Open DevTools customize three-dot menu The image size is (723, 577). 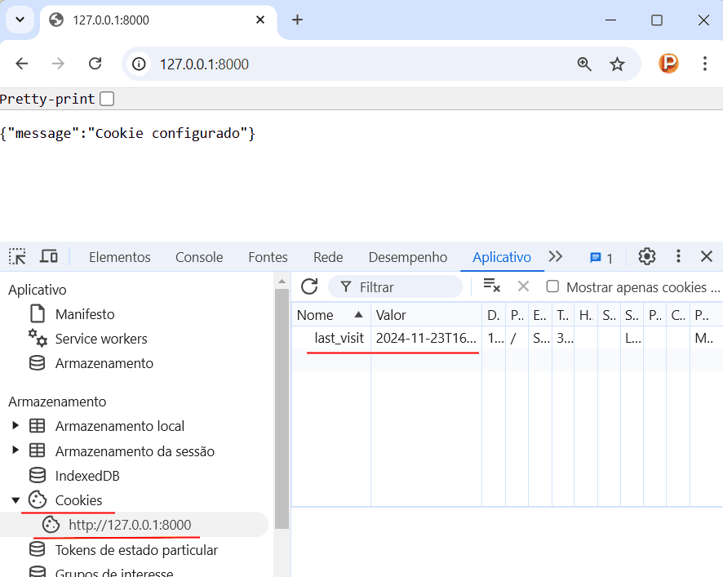678,256
